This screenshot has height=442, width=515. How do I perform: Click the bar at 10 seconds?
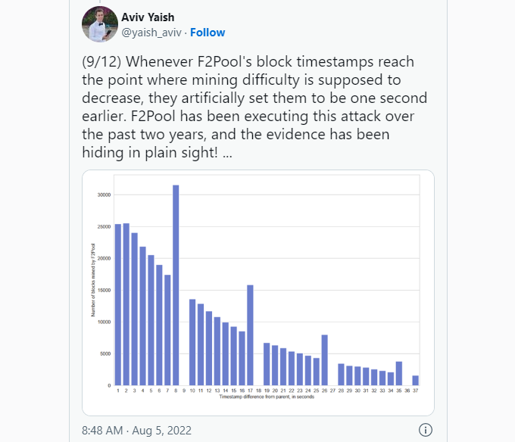tap(192, 342)
